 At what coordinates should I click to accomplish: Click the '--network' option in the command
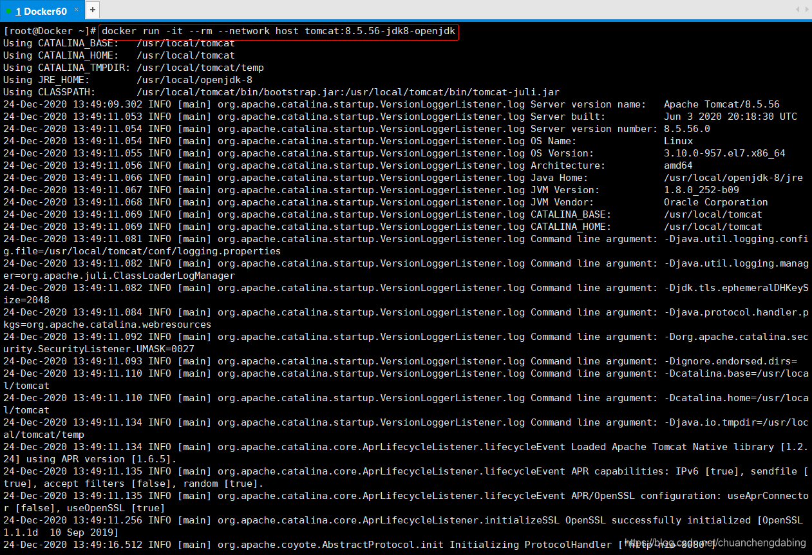(244, 31)
